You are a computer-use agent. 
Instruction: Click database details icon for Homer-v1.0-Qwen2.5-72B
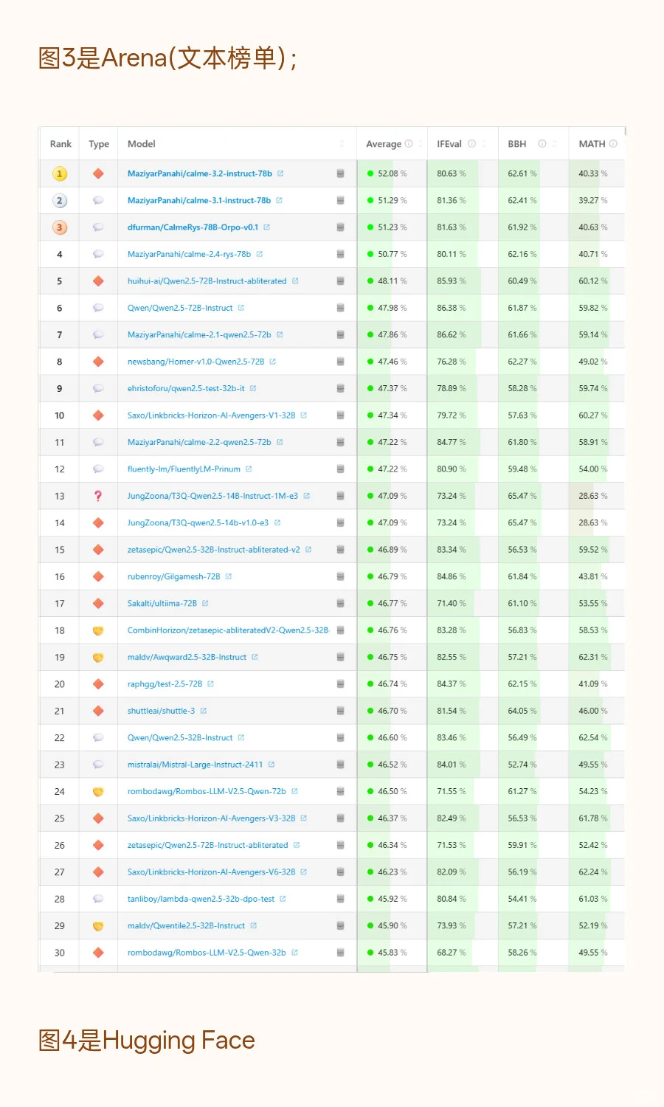tap(340, 362)
